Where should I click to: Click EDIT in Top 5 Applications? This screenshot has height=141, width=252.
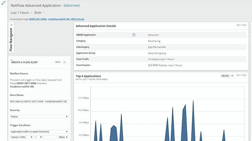coord(239,75)
